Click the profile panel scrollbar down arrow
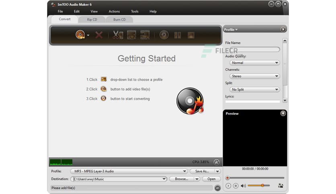 [x=285, y=101]
